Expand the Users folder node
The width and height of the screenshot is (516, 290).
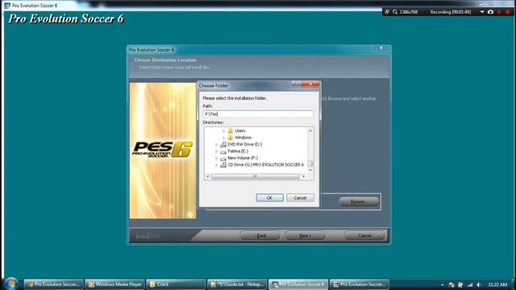point(224,130)
